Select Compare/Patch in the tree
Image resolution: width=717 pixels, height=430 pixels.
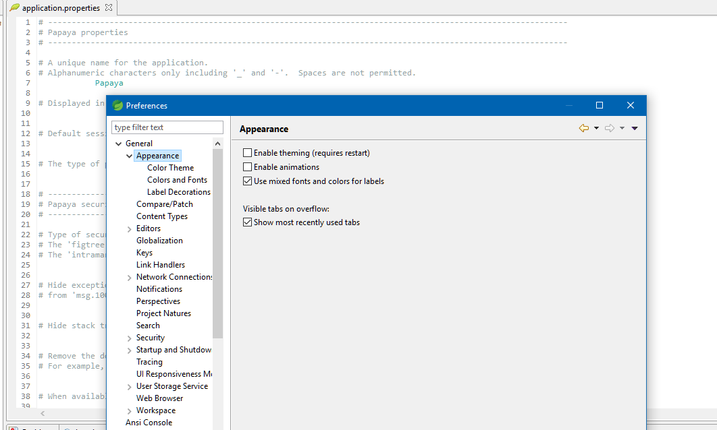[165, 204]
